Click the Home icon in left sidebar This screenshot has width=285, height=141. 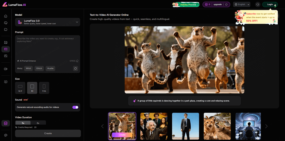coord(6,16)
